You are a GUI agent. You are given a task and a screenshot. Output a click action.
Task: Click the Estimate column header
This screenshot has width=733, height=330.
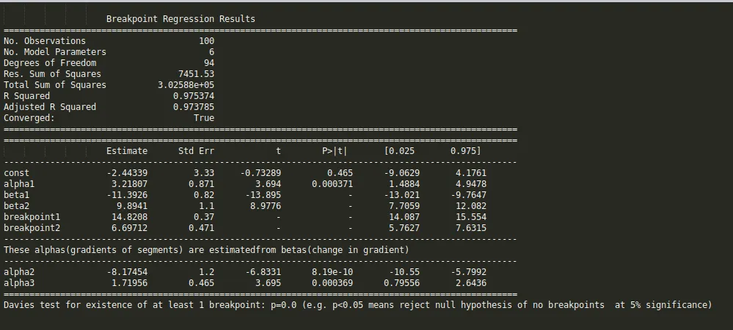[127, 151]
